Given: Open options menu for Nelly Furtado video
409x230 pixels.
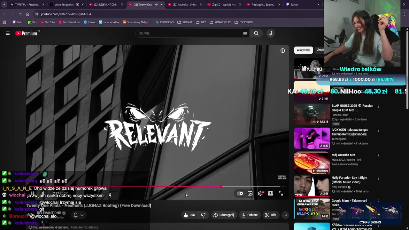Looking at the screenshot, I should point(378,178).
